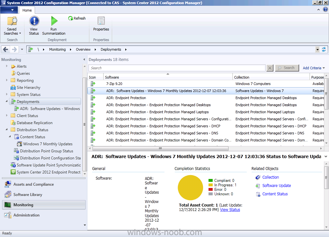329x237 pixels.
Task: Open the Content Status related link
Action: tap(275, 194)
